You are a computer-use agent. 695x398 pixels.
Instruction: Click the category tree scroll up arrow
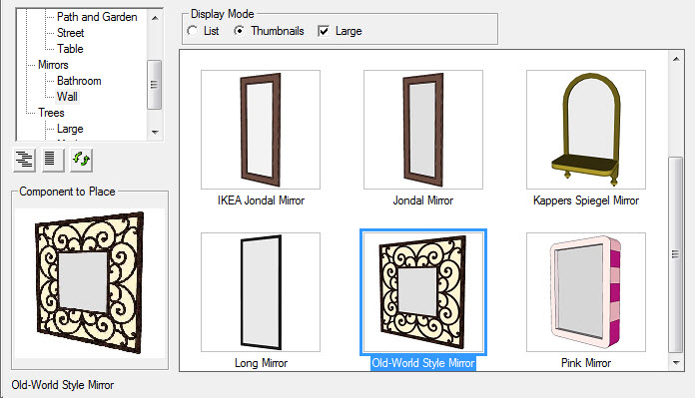point(155,18)
